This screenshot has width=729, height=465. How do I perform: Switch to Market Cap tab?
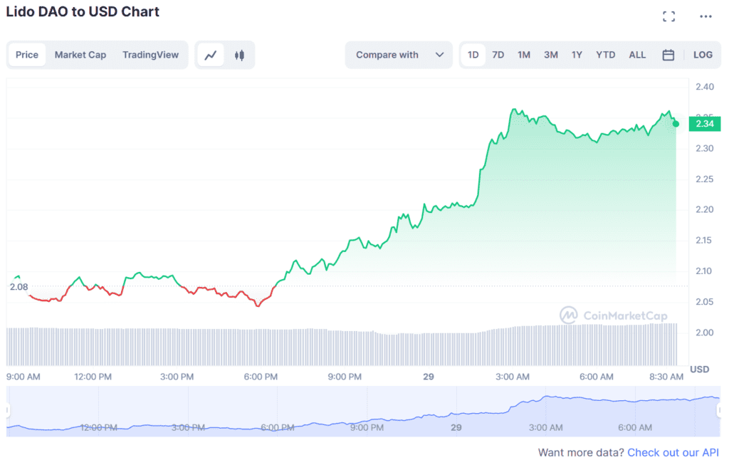80,55
